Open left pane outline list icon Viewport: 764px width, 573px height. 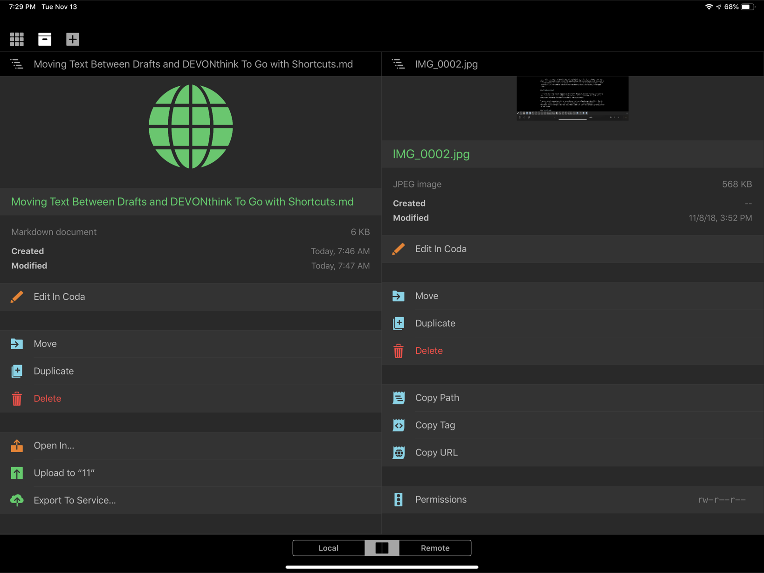point(17,64)
